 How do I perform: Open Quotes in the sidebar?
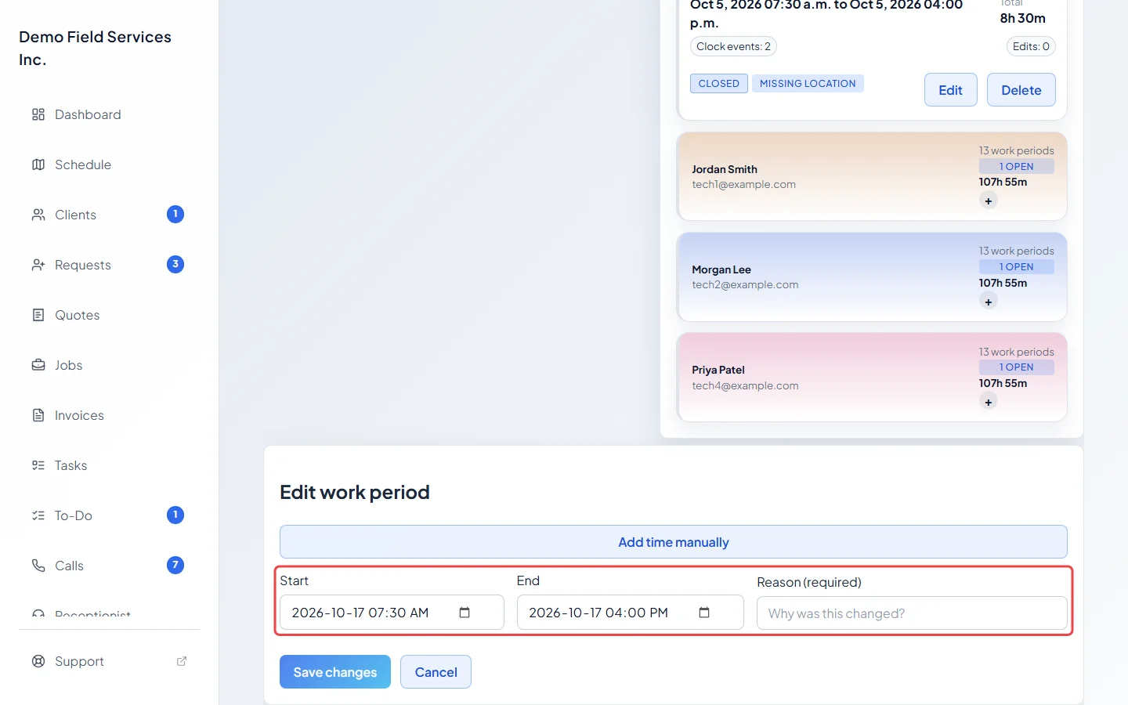point(109,315)
